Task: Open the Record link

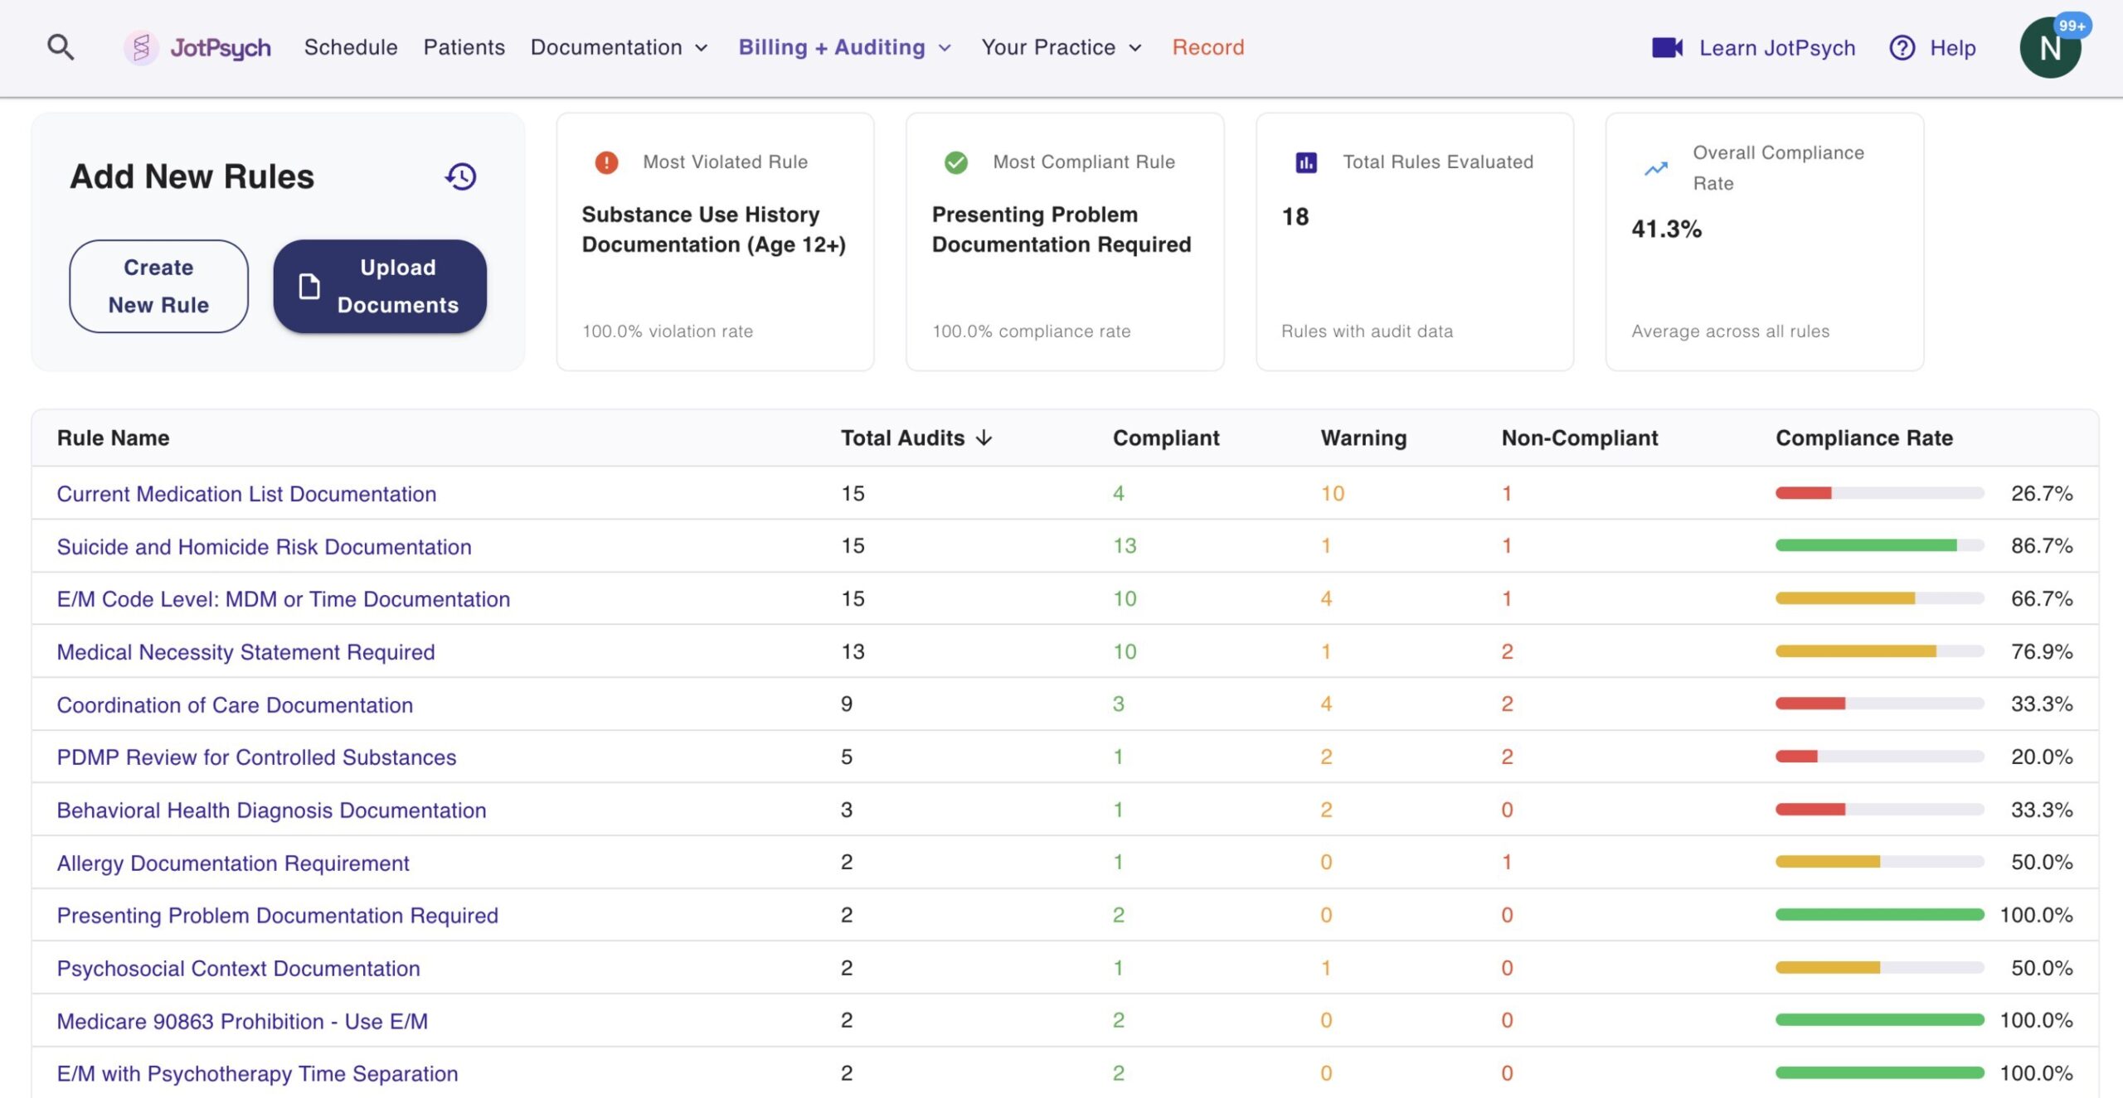Action: pyautogui.click(x=1207, y=47)
